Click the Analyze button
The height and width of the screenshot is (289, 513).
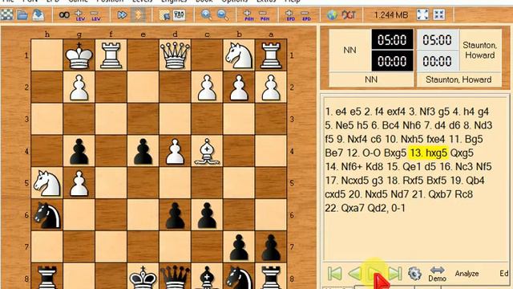(467, 274)
